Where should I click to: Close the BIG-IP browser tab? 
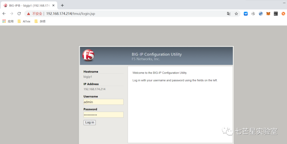point(53,6)
